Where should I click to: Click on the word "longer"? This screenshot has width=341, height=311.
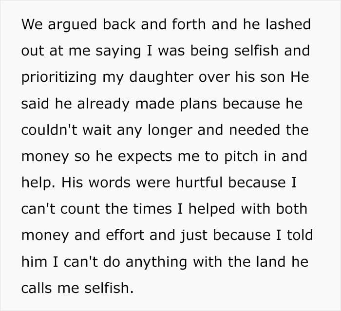170,130
